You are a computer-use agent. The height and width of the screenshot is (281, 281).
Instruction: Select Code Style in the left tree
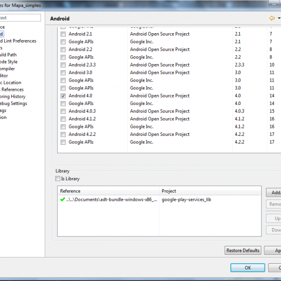click(9, 62)
